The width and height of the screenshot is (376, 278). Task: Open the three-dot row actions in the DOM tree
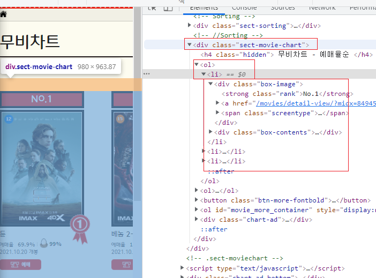tap(147, 73)
